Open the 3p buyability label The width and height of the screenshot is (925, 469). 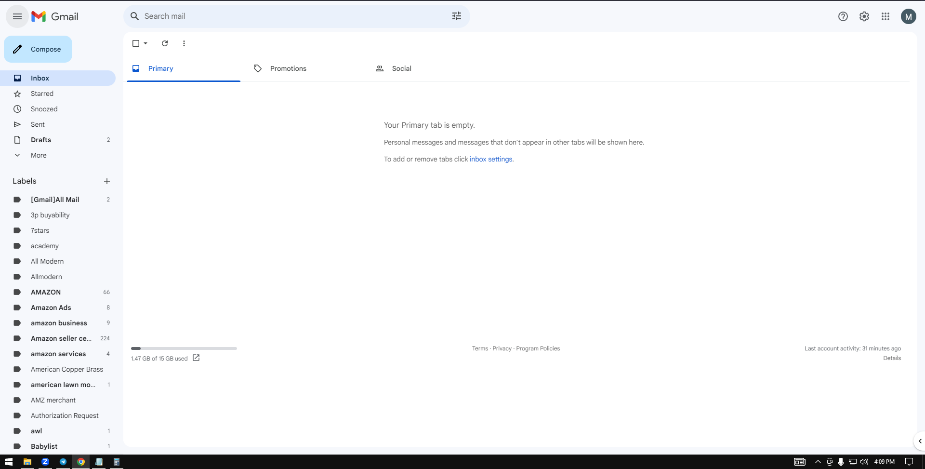(58, 215)
